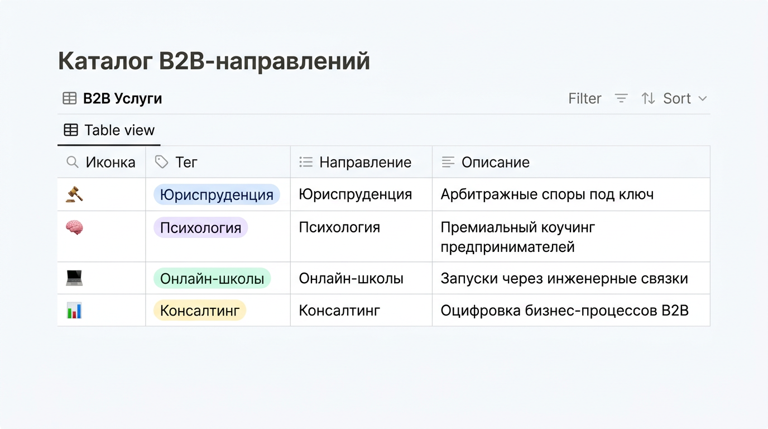Viewport: 768px width, 429px height.
Task: Expand the Sort dropdown chevron
Action: point(703,99)
